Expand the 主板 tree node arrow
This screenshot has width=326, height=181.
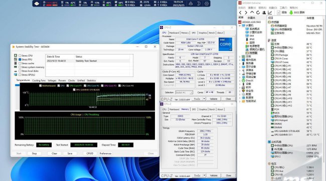click(240, 56)
